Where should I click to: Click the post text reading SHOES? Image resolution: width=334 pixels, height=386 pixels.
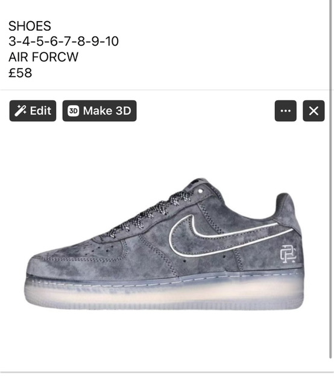tap(30, 26)
